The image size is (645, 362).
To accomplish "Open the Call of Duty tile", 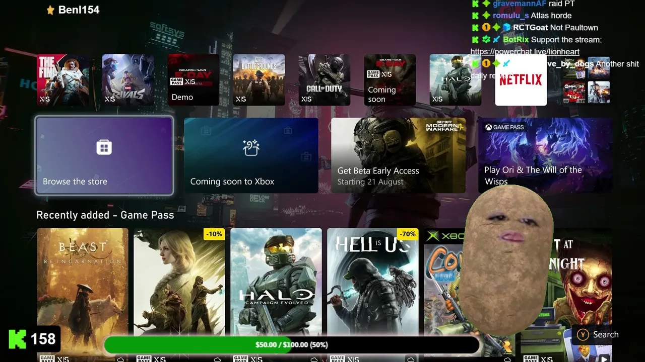I will click(x=325, y=80).
